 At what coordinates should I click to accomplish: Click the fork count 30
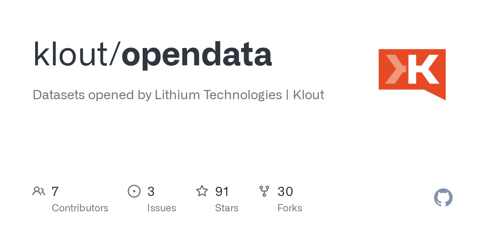point(285,191)
